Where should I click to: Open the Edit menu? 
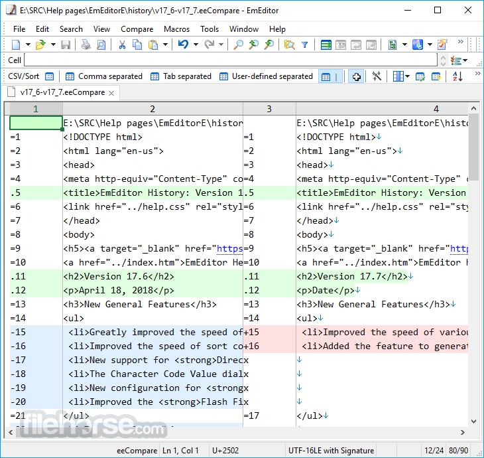(x=42, y=29)
